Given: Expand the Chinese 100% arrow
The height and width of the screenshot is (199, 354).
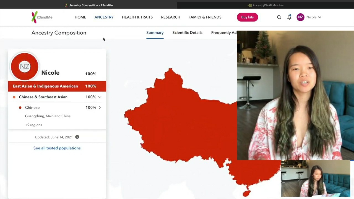Looking at the screenshot, I should [100, 108].
